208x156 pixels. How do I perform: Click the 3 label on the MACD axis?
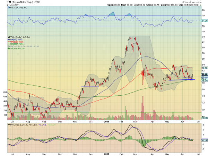(x=203, y=125)
